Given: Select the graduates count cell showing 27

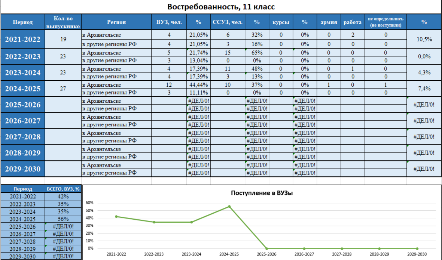Looking at the screenshot, I should coord(63,89).
